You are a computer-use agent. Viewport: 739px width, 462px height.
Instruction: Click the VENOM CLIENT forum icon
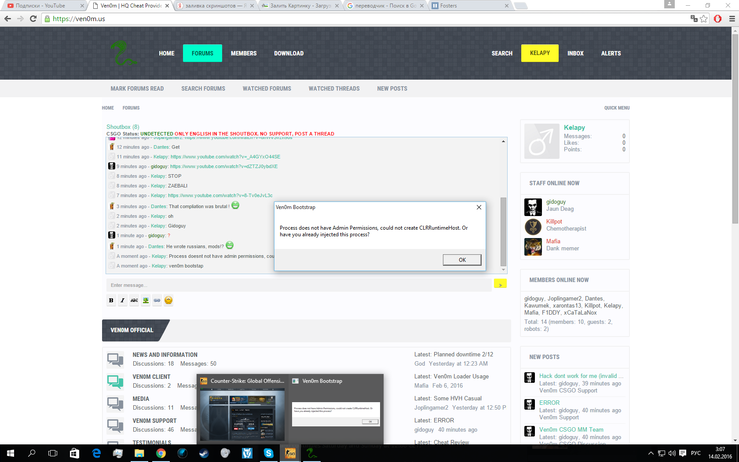point(115,381)
